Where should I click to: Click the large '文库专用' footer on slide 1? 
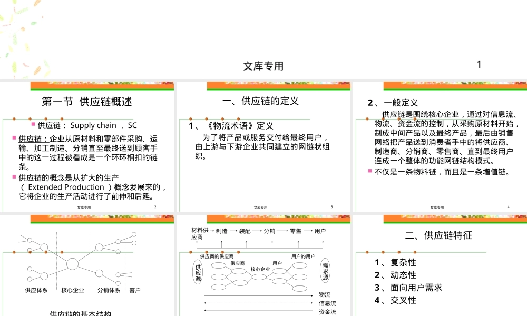pos(263,66)
